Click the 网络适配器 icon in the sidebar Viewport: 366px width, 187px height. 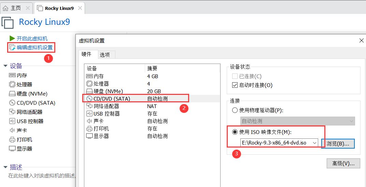[12, 112]
